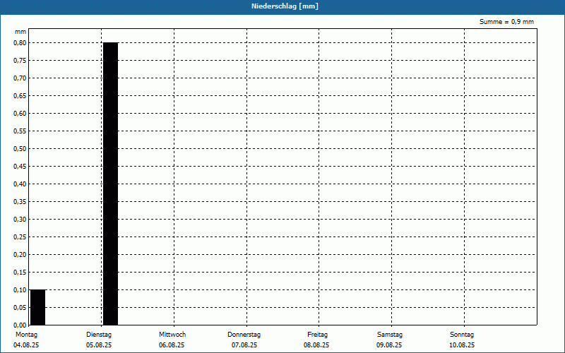Screen dimensions: 565x353
Task: Click the 0,40 y-axis value
Action: (x=20, y=184)
